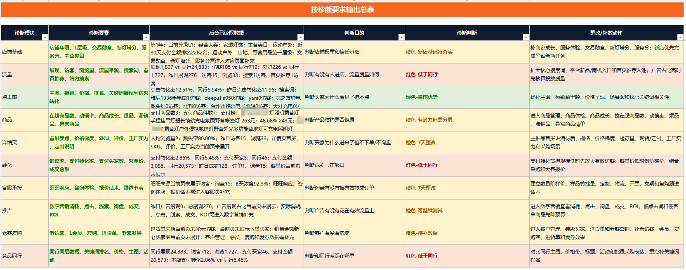The height and width of the screenshot is (270, 686).
Task: Click the 判断客户有没有沉淀 cell
Action: (354, 233)
